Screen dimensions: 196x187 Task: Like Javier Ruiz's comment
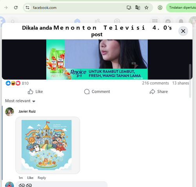[30, 178]
